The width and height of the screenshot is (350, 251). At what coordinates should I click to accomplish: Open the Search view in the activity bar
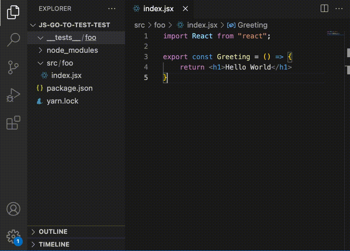(x=13, y=40)
